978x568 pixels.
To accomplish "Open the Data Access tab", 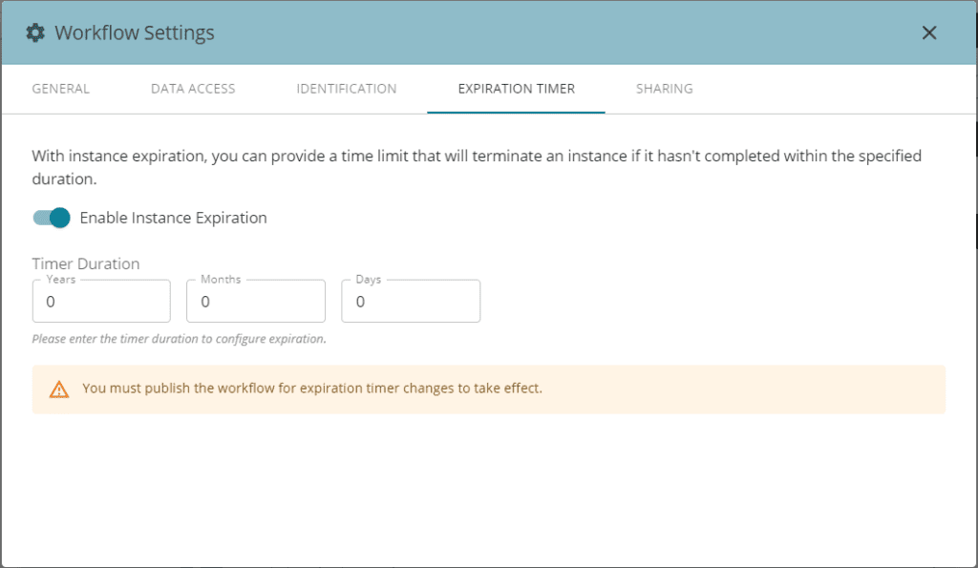I will coord(193,89).
